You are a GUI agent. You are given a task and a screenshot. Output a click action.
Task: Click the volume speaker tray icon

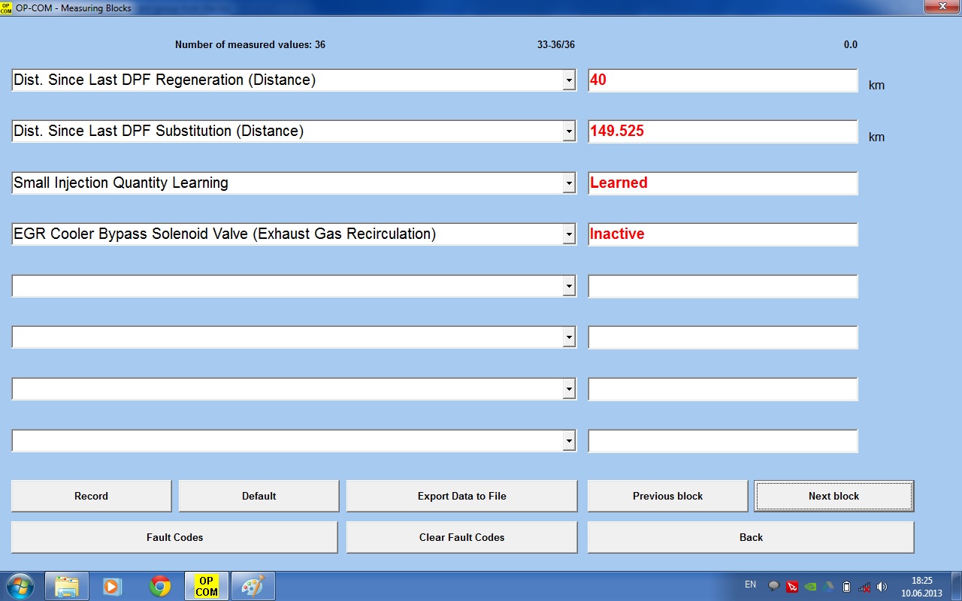882,587
